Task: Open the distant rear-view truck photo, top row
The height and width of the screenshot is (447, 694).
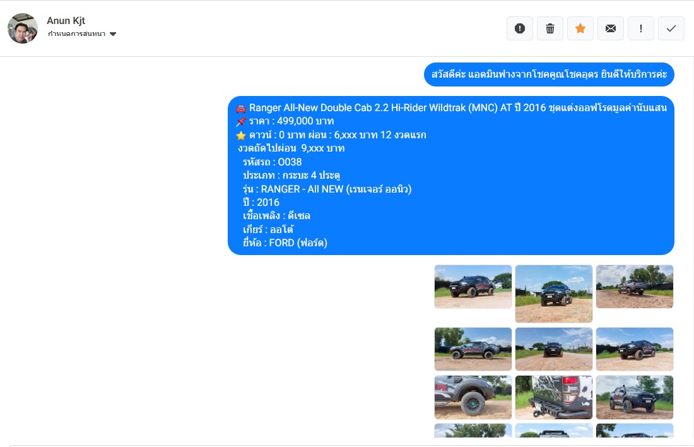Action: [635, 287]
